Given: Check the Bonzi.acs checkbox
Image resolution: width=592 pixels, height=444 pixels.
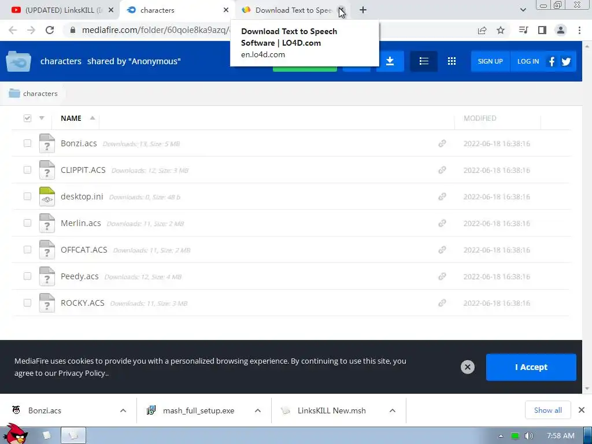Looking at the screenshot, I should coord(27,143).
